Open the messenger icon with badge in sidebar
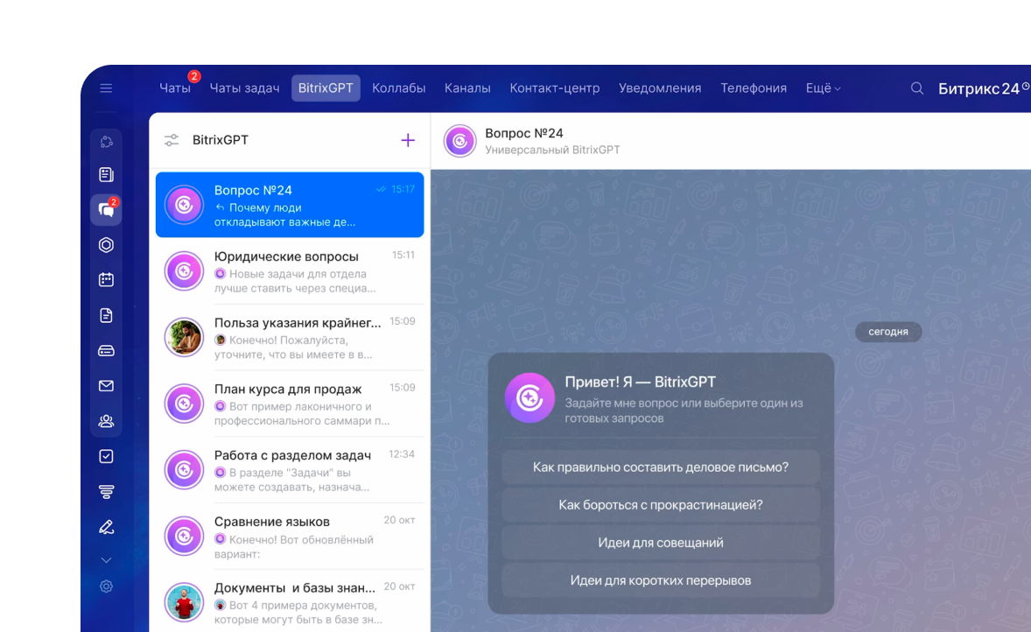Image resolution: width=1031 pixels, height=632 pixels. (x=106, y=209)
